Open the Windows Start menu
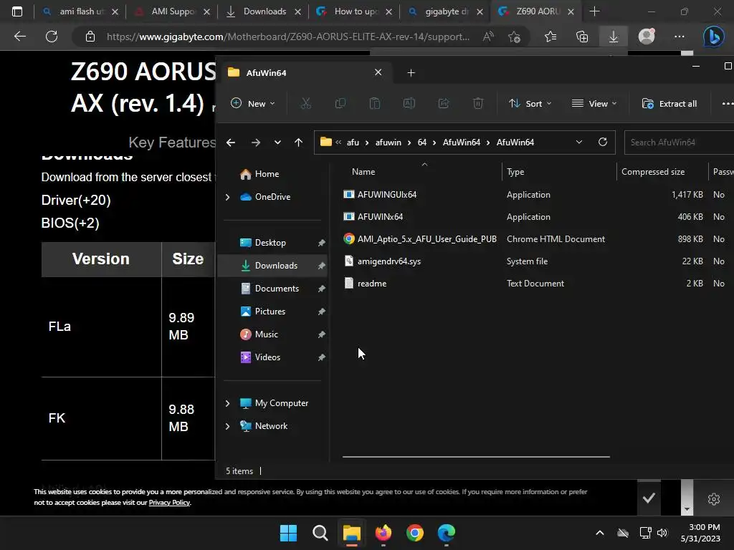This screenshot has width=734, height=550. tap(288, 533)
